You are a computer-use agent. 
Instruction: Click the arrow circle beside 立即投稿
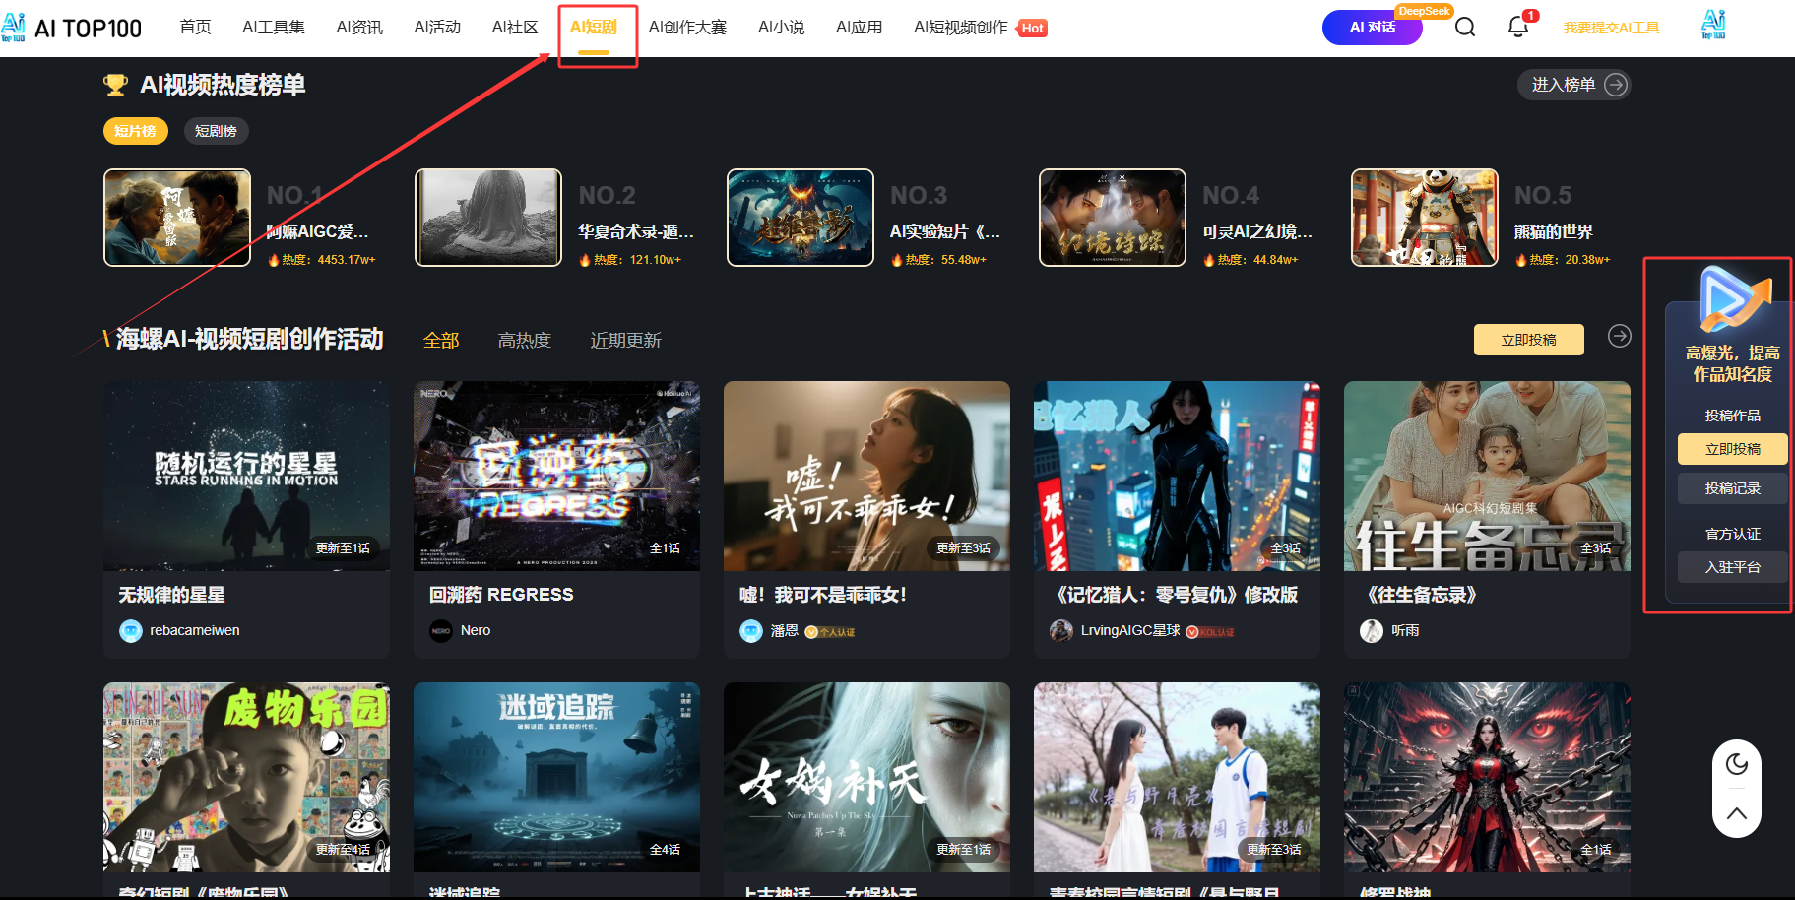[1619, 336]
